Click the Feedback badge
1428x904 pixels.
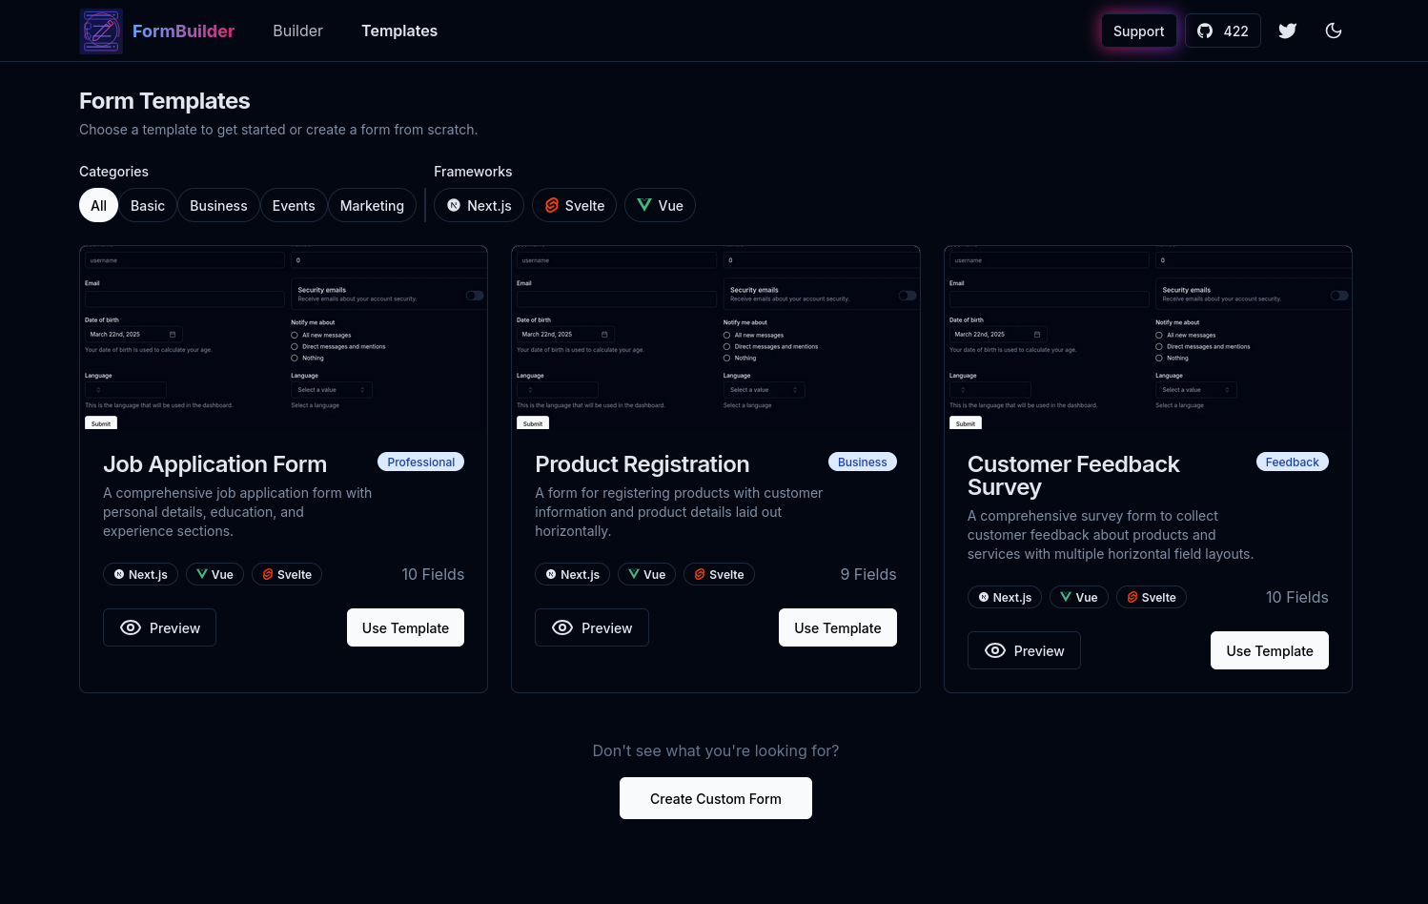(x=1292, y=462)
